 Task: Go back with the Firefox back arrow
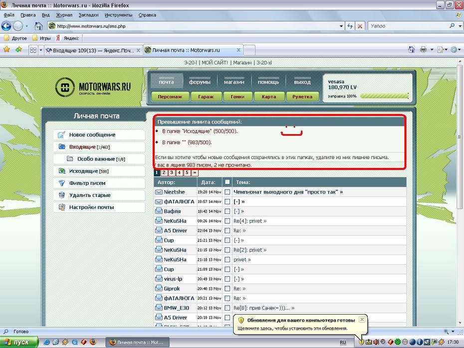(x=6, y=26)
